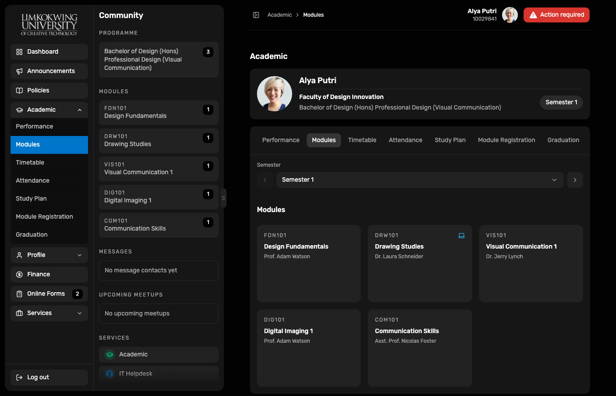Go to next semester arrow button
Image resolution: width=616 pixels, height=396 pixels.
pyautogui.click(x=575, y=180)
